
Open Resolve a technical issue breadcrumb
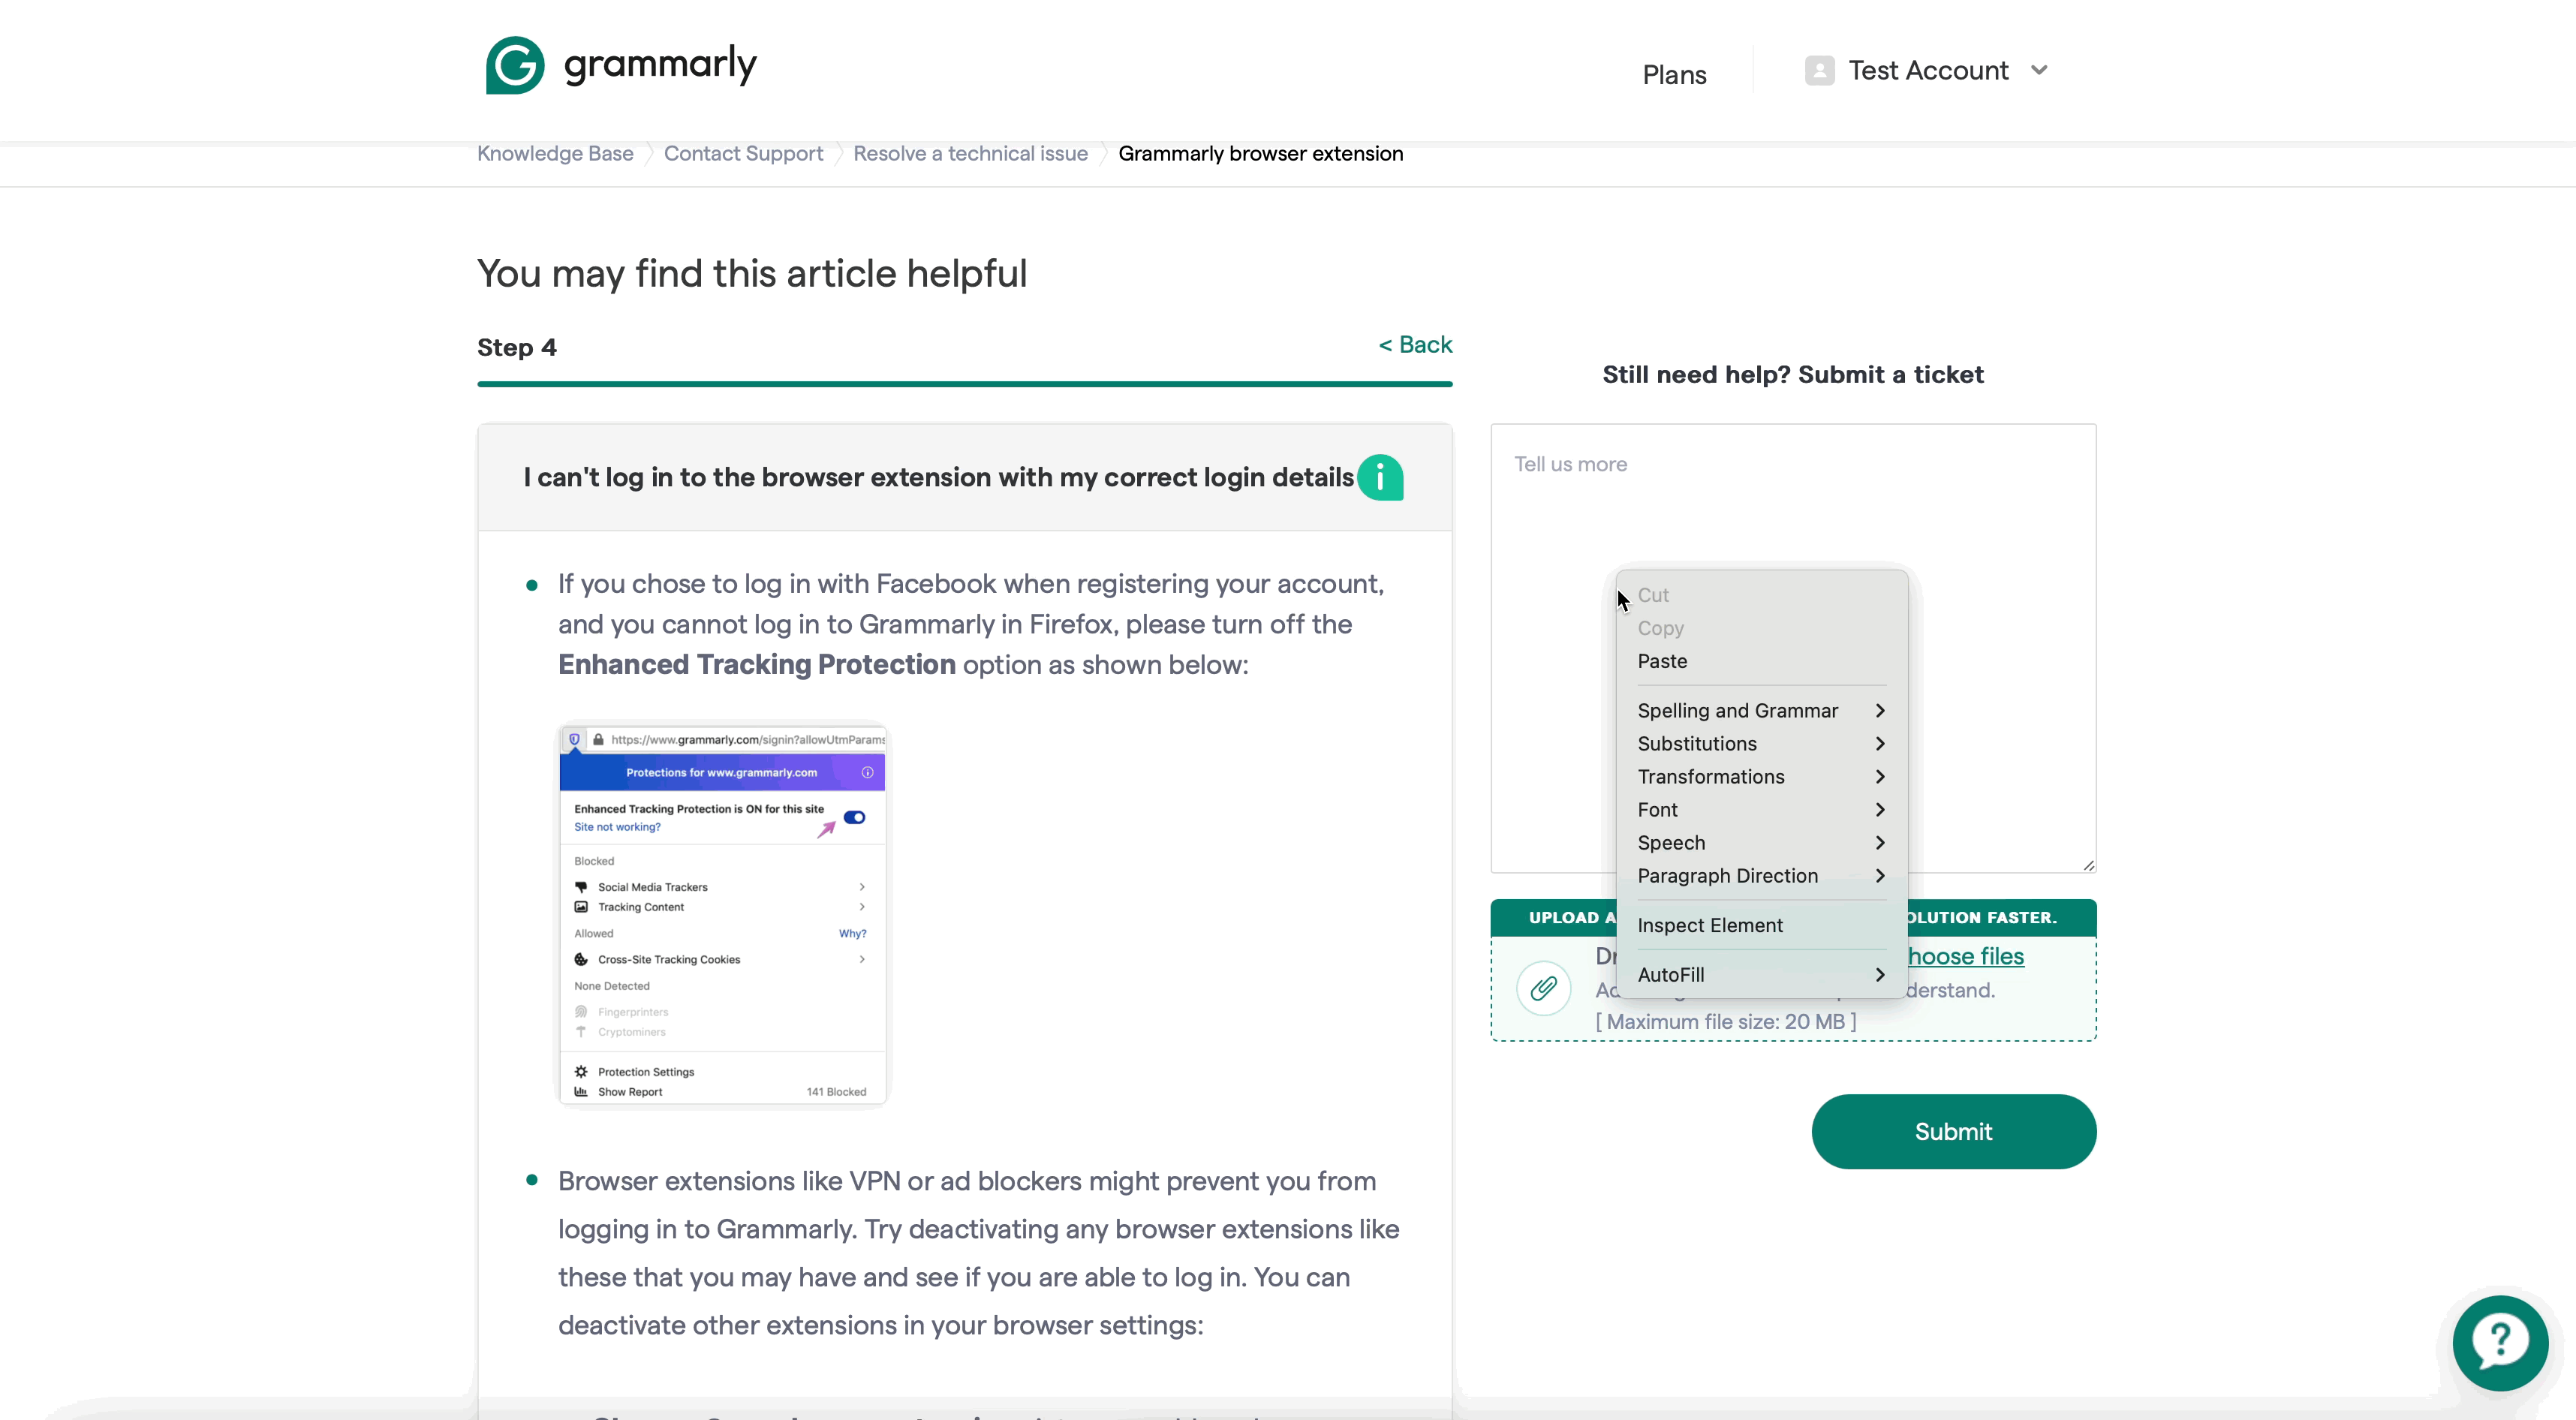pos(970,153)
